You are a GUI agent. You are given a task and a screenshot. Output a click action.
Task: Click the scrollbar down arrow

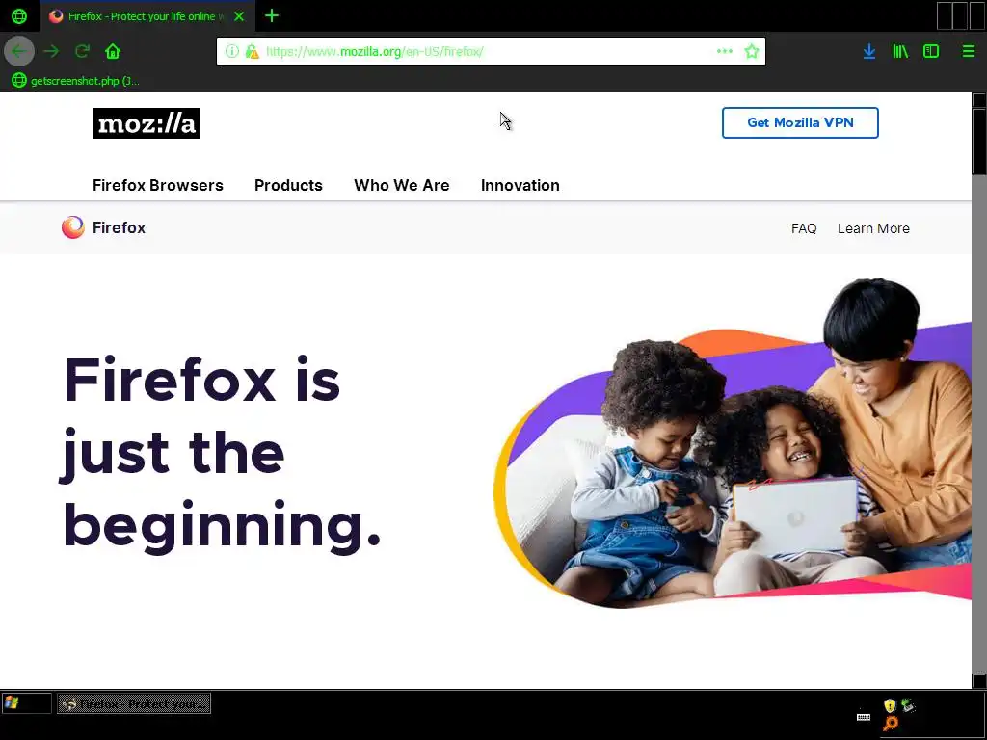979,681
